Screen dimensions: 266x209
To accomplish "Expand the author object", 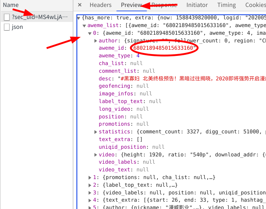I will point(96,41).
